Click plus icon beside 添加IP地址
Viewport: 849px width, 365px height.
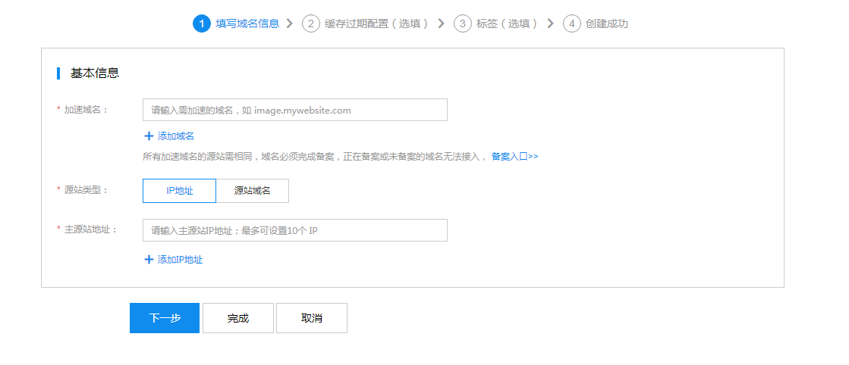click(149, 260)
